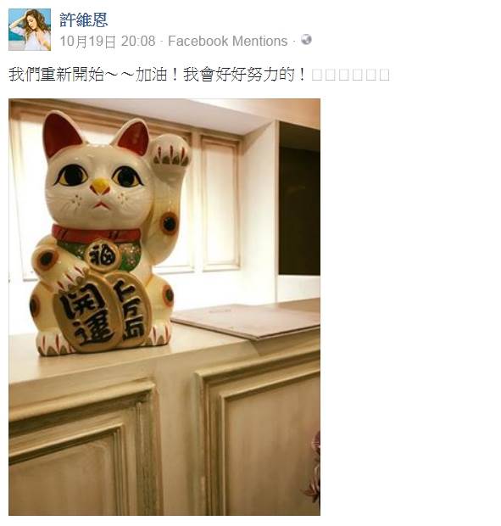Click the 開運 gold coin in photo
This screenshot has width=501, height=526.
coord(88,313)
